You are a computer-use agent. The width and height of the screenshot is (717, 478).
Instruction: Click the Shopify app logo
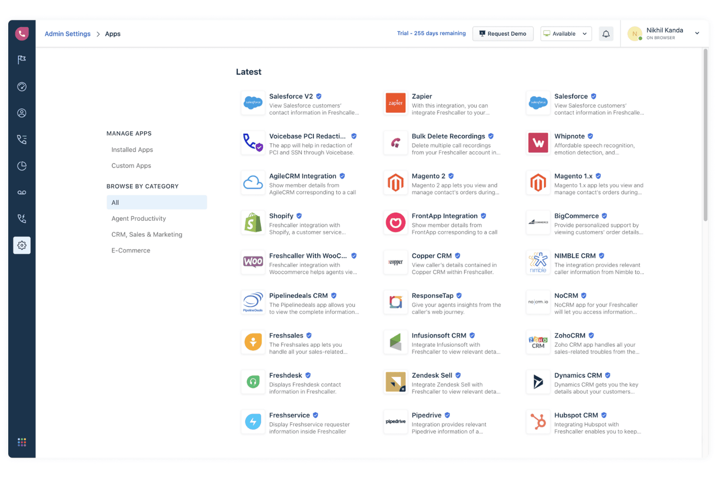point(253,222)
